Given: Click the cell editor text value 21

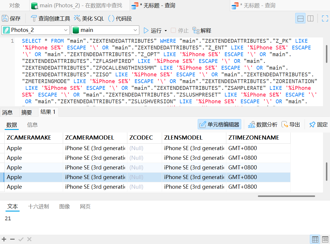Looking at the screenshot, I should tap(8, 219).
